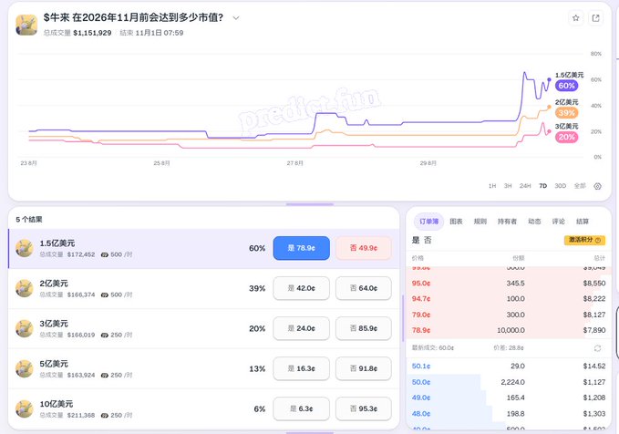619x434 pixels.
Task: Buy 否 at 91.8¢ for 5亿美元
Action: (364, 368)
